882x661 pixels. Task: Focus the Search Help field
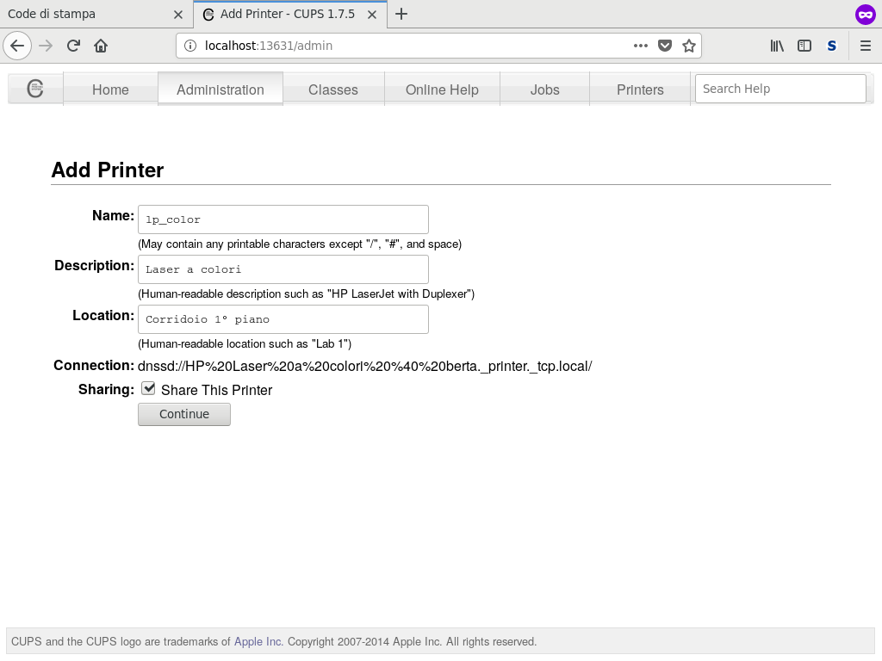point(780,89)
